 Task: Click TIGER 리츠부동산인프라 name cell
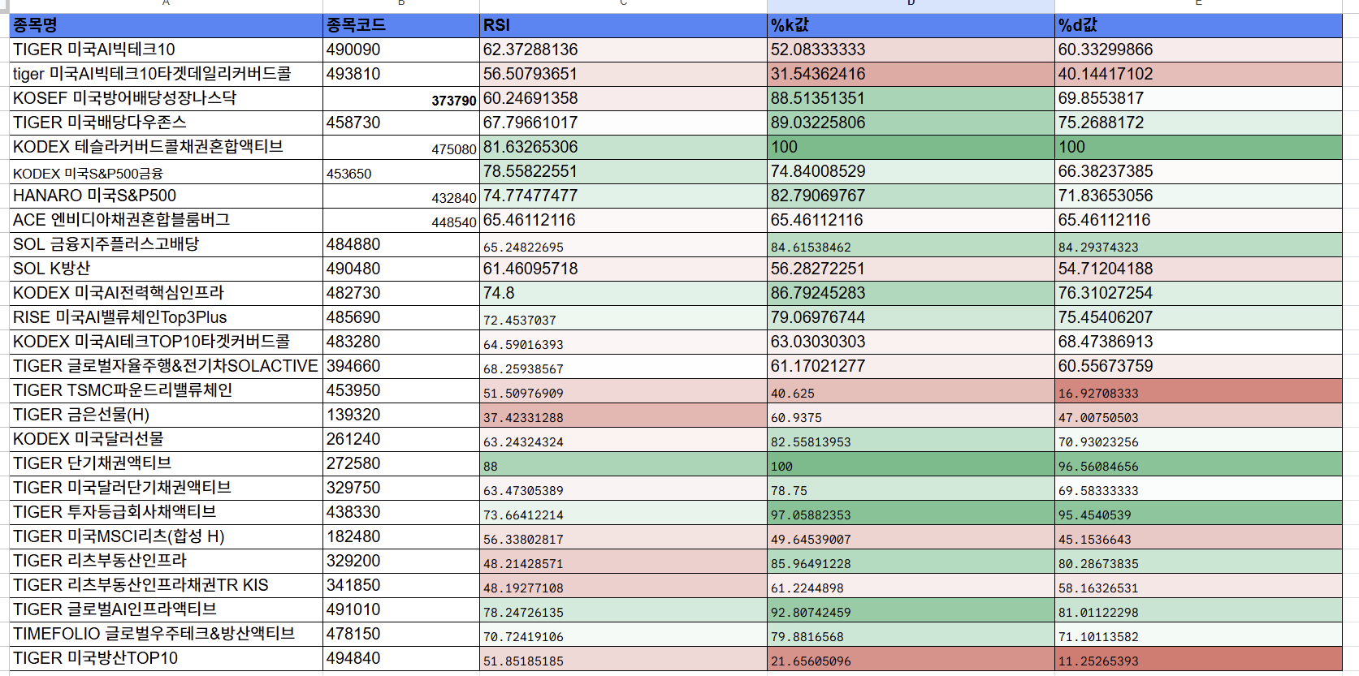click(x=166, y=561)
